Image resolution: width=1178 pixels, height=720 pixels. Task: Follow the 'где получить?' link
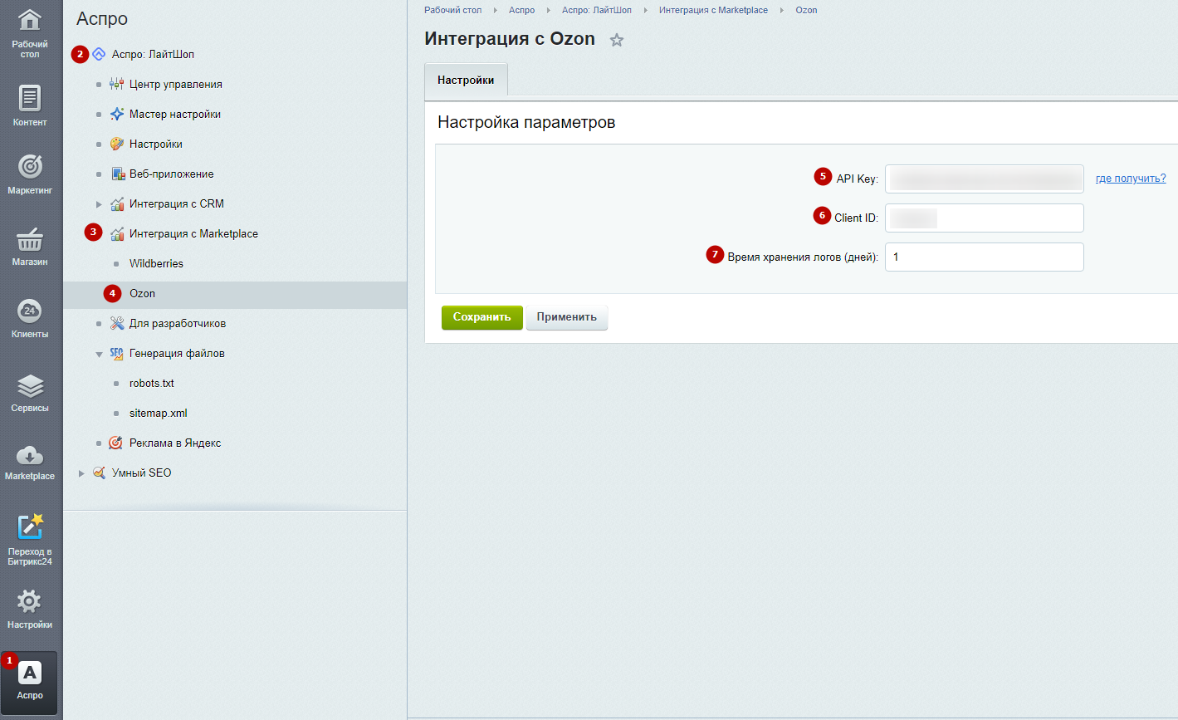click(x=1131, y=179)
